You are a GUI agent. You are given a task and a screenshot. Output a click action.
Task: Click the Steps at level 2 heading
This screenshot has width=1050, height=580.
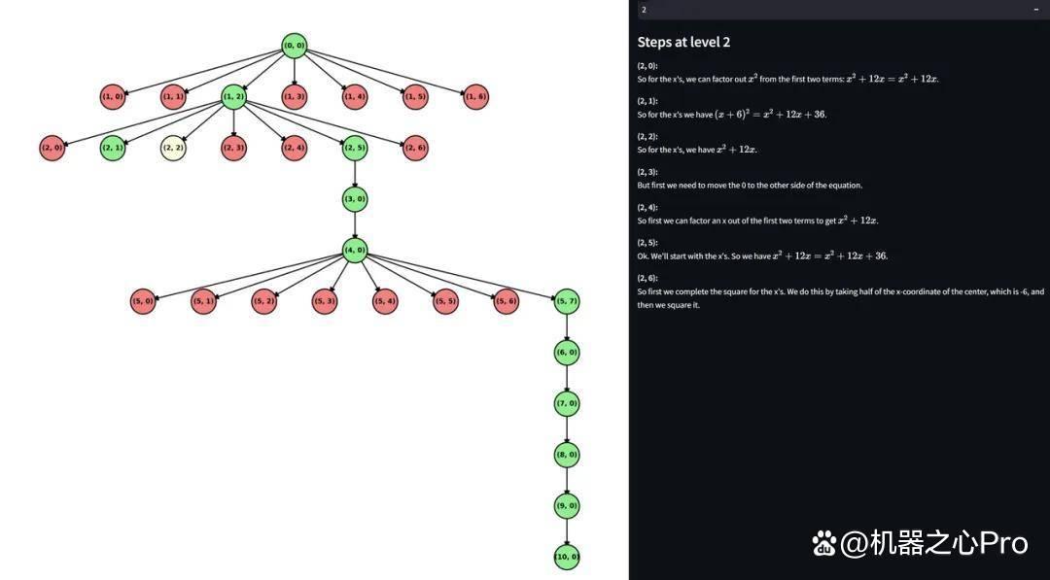point(683,42)
